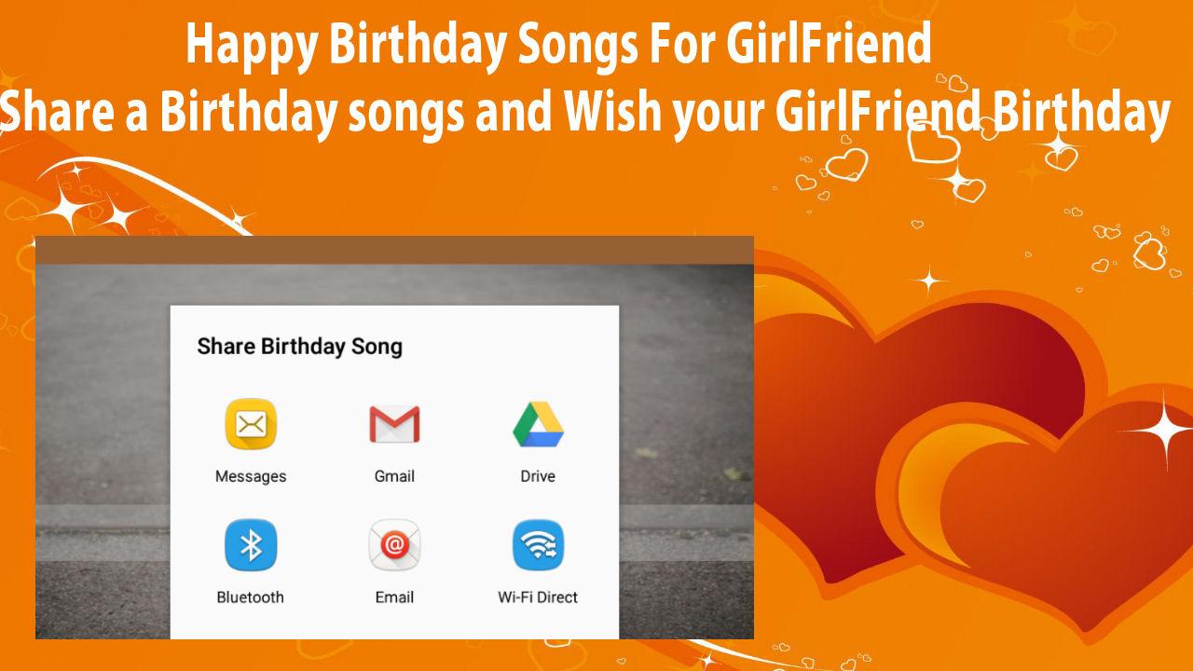Select the Google Drive triangle icon
The height and width of the screenshot is (671, 1193).
pos(538,425)
